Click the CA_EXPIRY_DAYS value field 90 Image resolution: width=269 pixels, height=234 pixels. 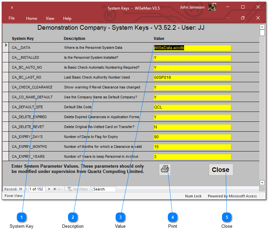coord(192,137)
